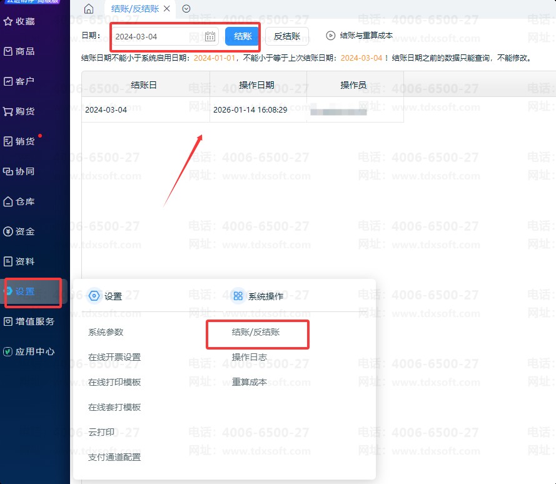
Task: Select the 2024-03-04 record row
Action: (x=146, y=109)
